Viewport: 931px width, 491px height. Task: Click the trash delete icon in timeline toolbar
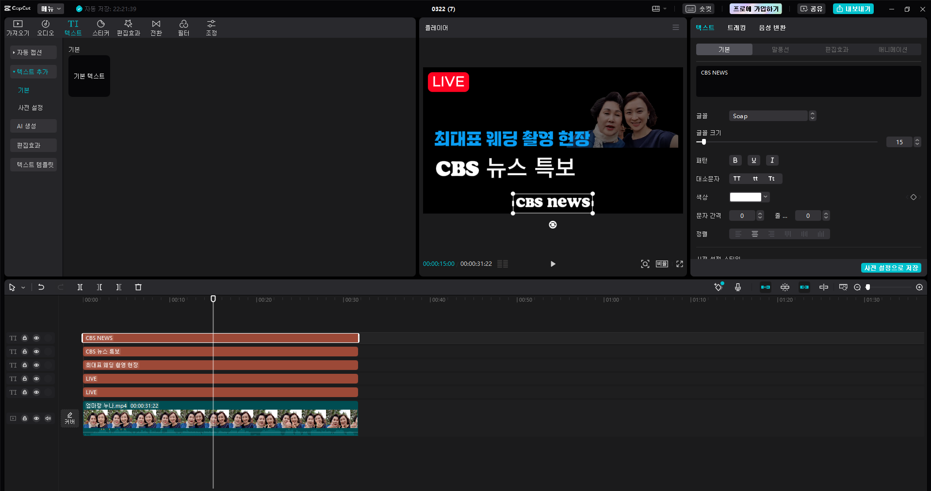point(138,287)
